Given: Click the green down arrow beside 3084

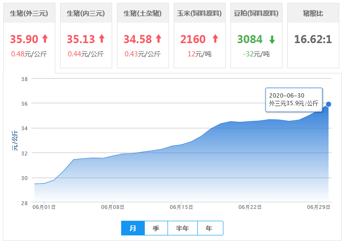Looking at the screenshot, I should tap(272, 39).
